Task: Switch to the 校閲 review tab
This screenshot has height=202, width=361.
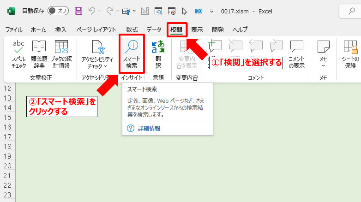Action: (x=176, y=30)
